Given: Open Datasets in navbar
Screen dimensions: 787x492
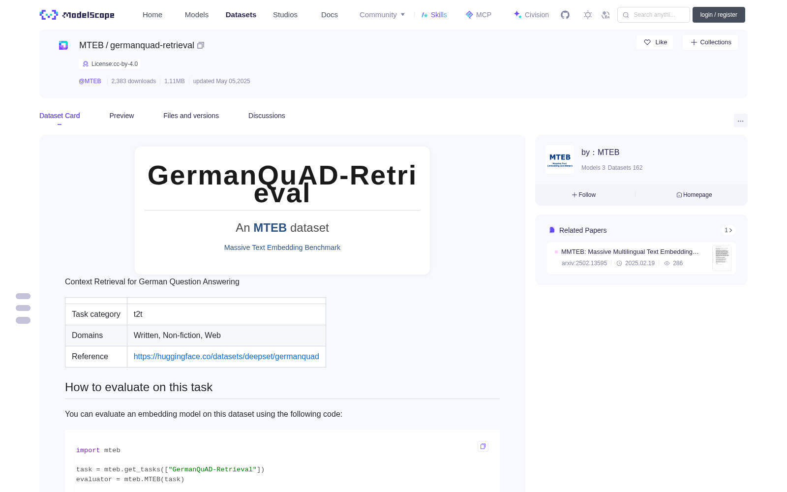Looking at the screenshot, I should (241, 15).
